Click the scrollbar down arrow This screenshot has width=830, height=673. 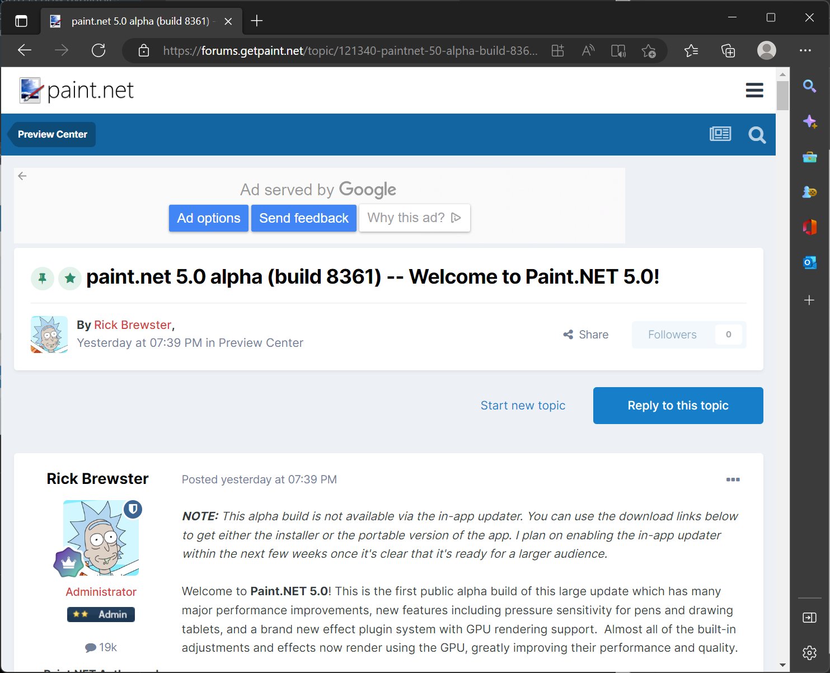[x=782, y=665]
